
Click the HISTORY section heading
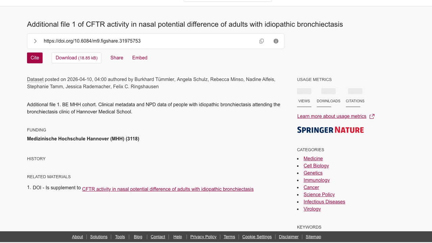tap(36, 159)
